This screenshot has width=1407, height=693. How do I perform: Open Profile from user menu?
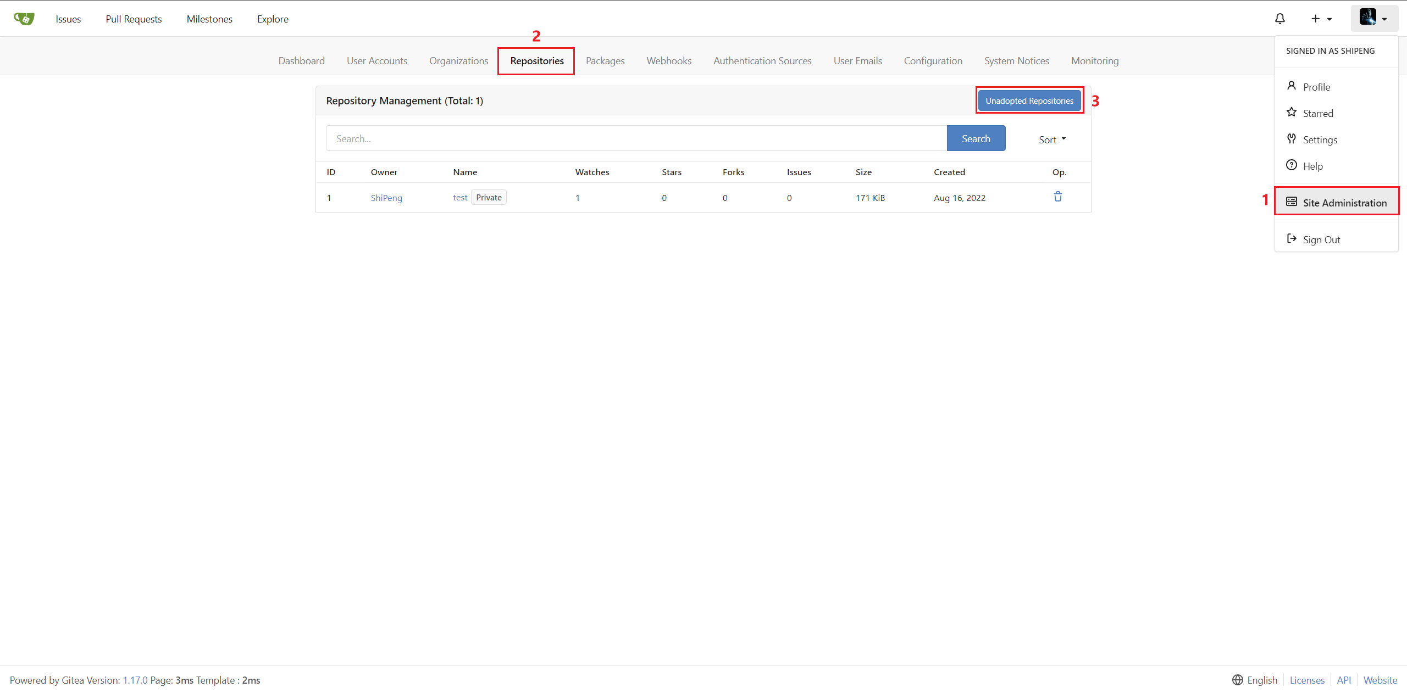tap(1316, 87)
